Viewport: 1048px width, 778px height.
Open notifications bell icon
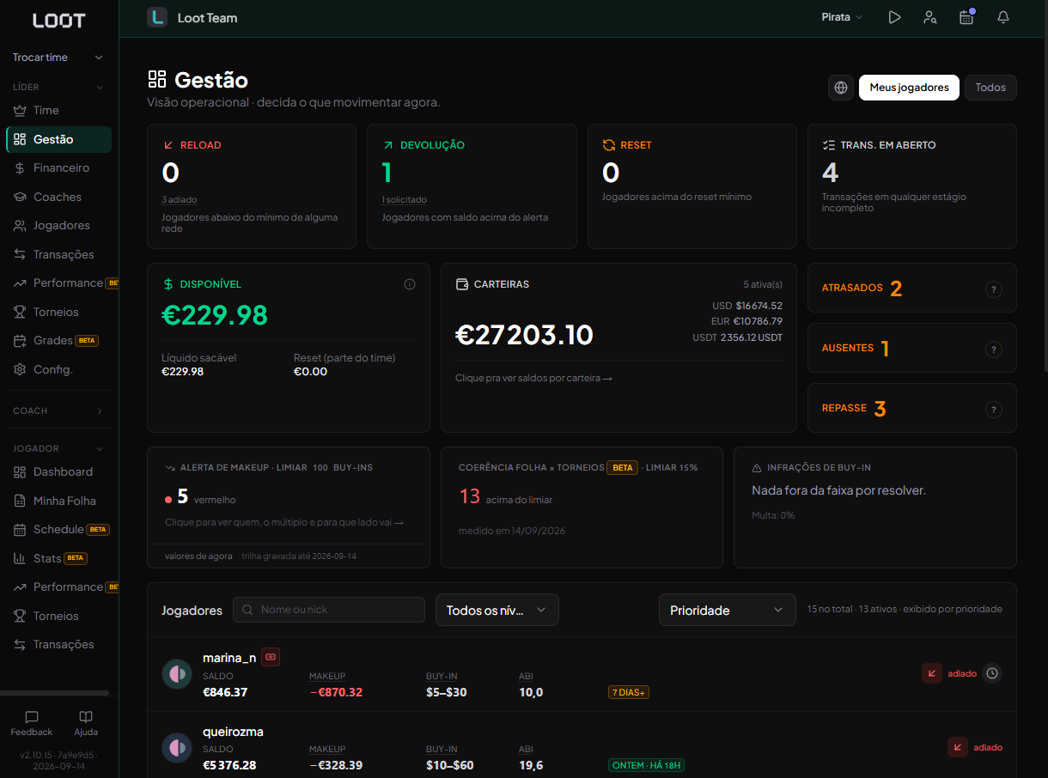[1003, 17]
